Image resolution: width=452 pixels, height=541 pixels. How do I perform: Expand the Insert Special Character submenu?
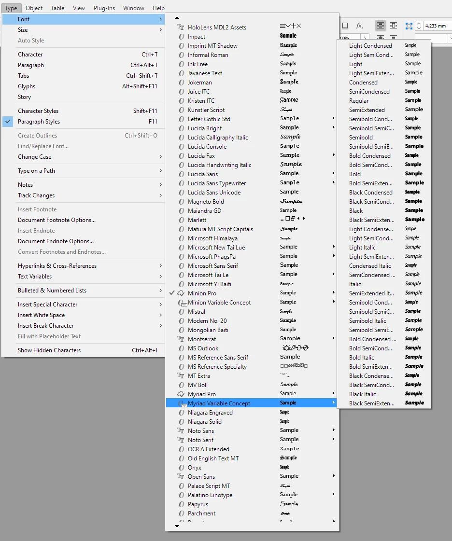click(x=83, y=305)
